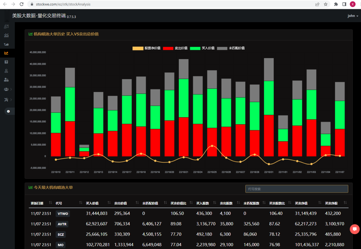The image size is (361, 249).
Task: Click VTWO net shares 432,200
Action: click(333, 213)
